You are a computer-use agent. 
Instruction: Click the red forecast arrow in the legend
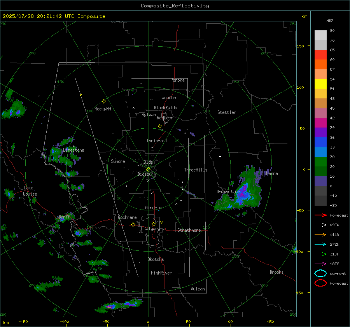[320, 215]
